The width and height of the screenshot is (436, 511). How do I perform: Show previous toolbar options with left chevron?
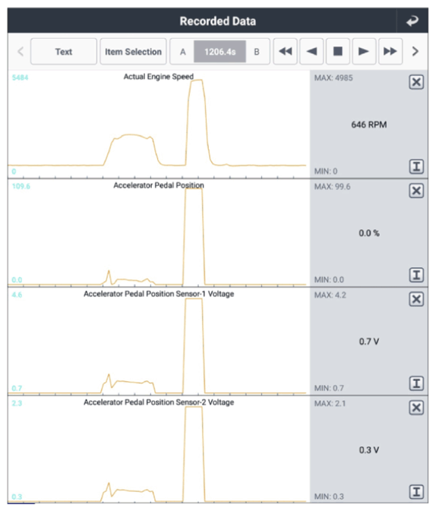point(21,52)
